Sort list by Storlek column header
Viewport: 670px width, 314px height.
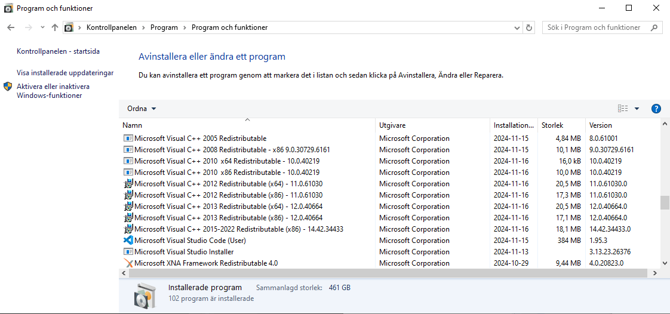click(x=561, y=125)
